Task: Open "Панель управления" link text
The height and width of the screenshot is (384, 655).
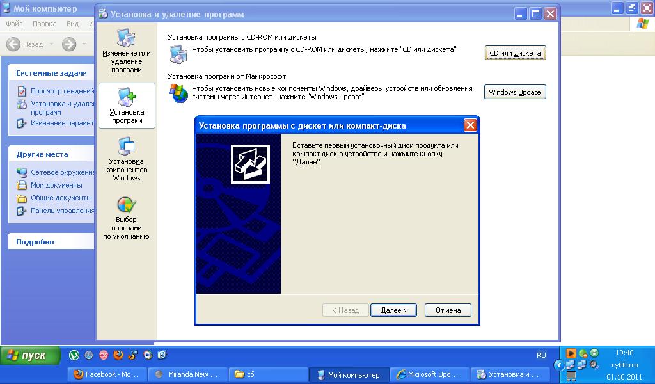Action: click(x=62, y=211)
